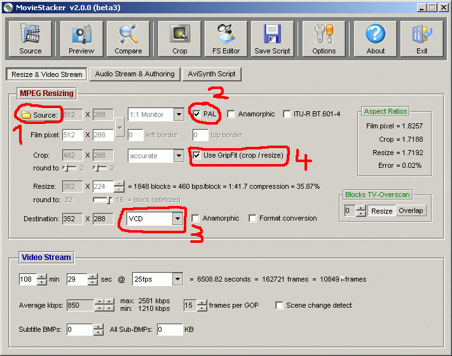Click the "Error = 0.02%" text
The image size is (452, 356).
pyautogui.click(x=400, y=165)
